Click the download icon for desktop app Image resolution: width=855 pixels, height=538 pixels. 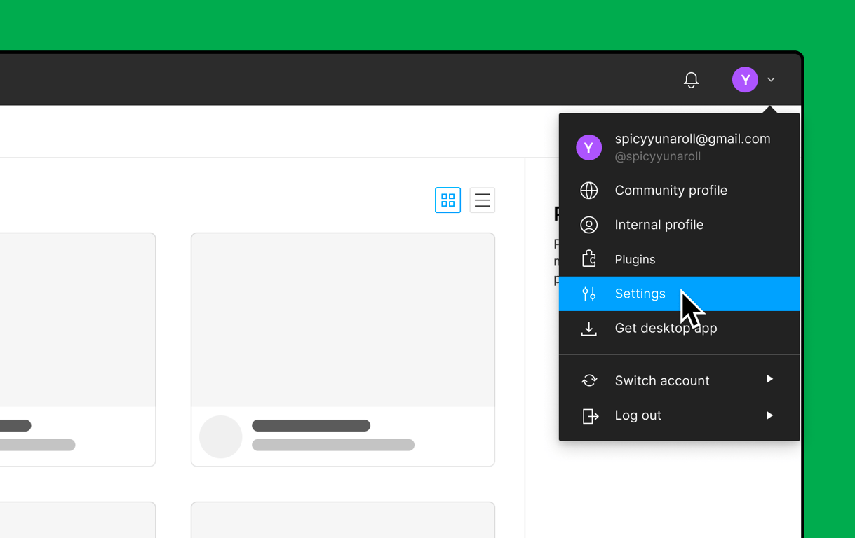click(589, 329)
